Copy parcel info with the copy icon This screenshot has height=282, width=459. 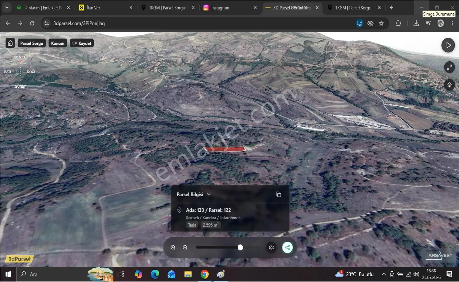click(278, 195)
